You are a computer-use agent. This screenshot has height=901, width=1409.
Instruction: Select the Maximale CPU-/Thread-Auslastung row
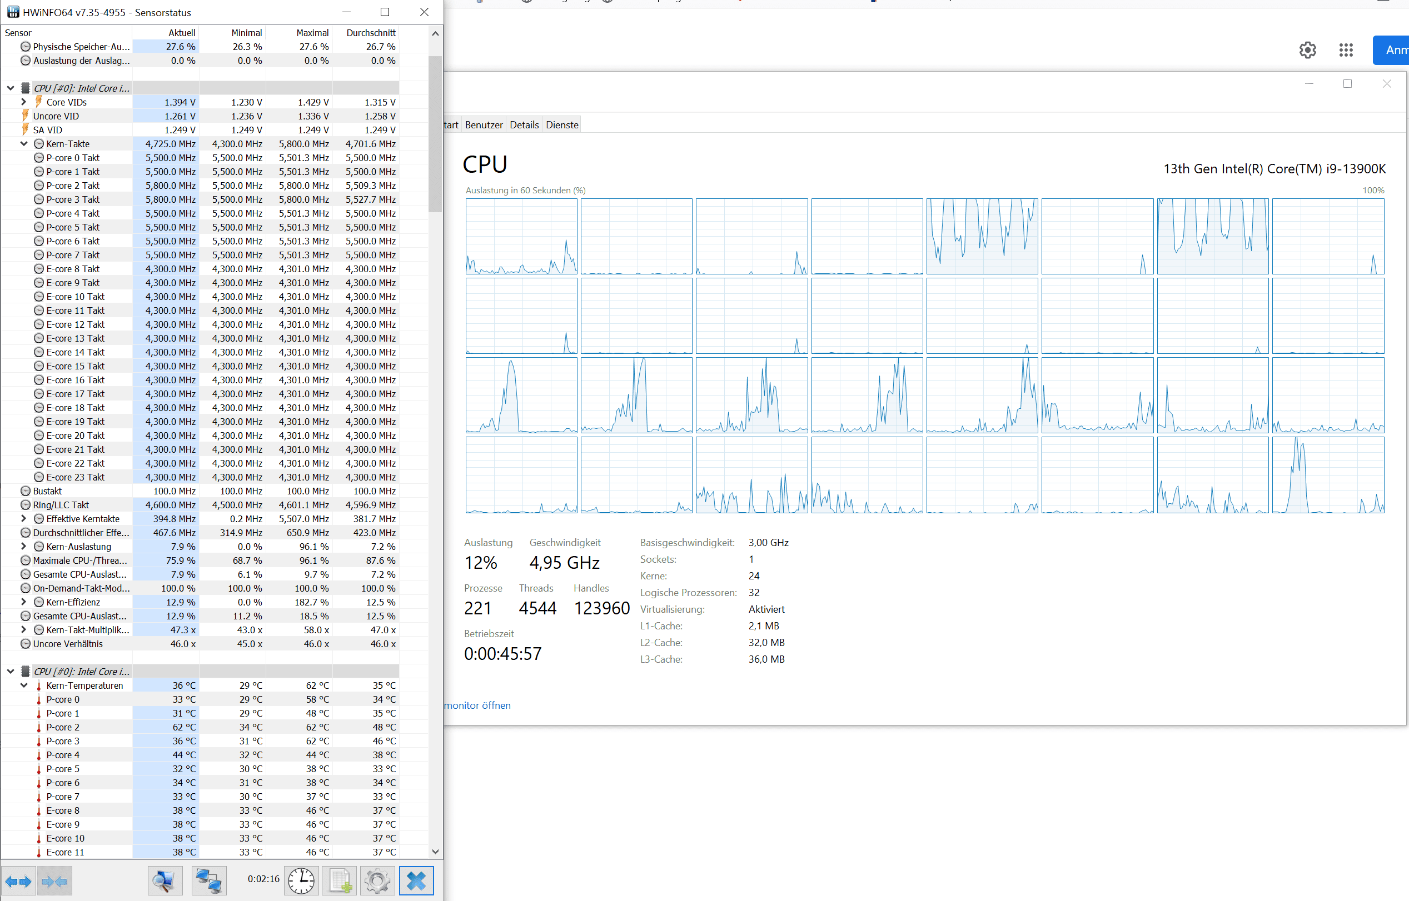[200, 560]
